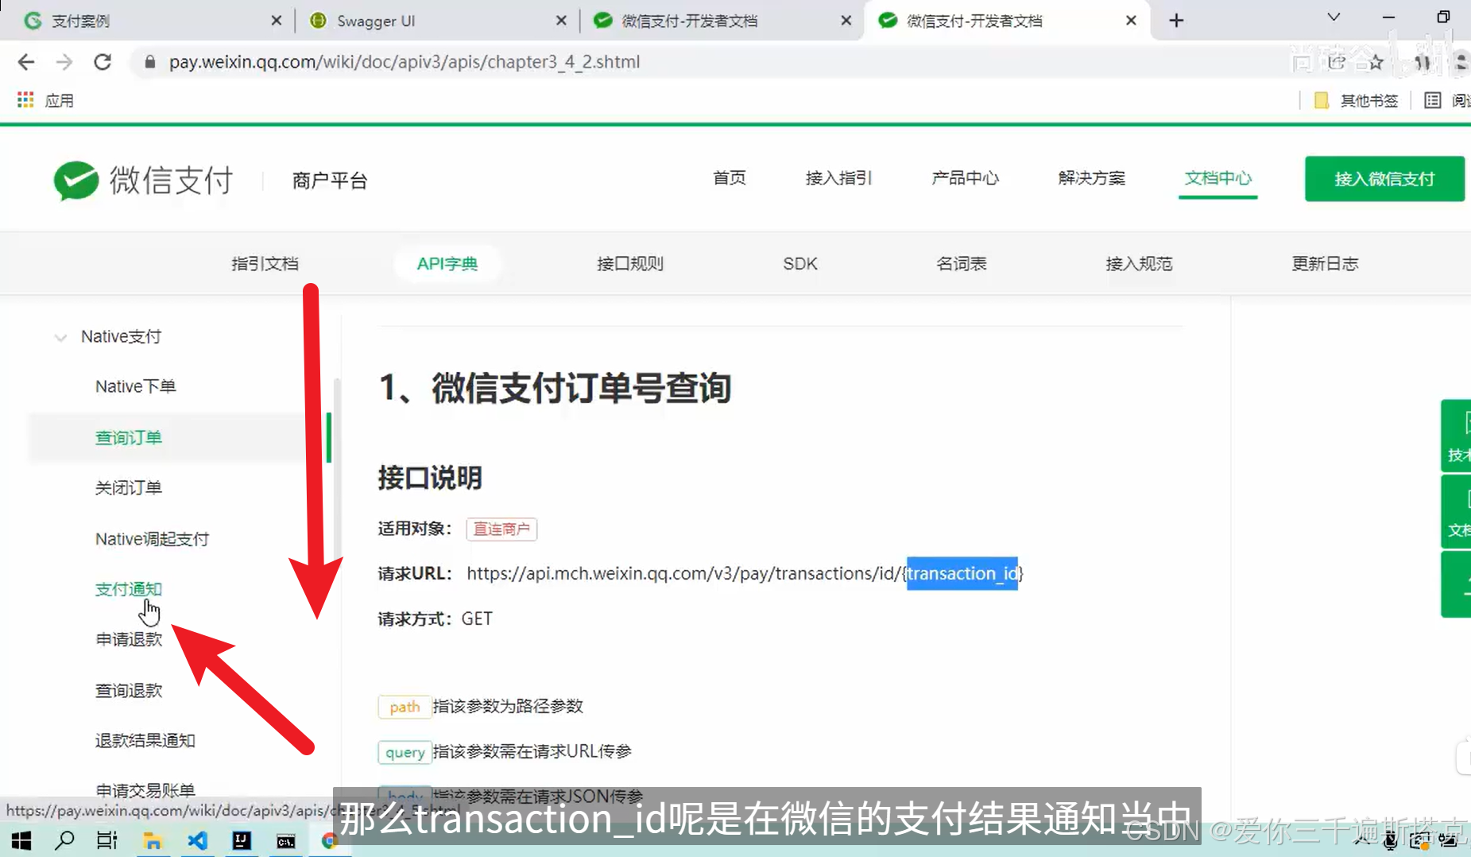Open 支付通知 in the sidebar

point(129,589)
